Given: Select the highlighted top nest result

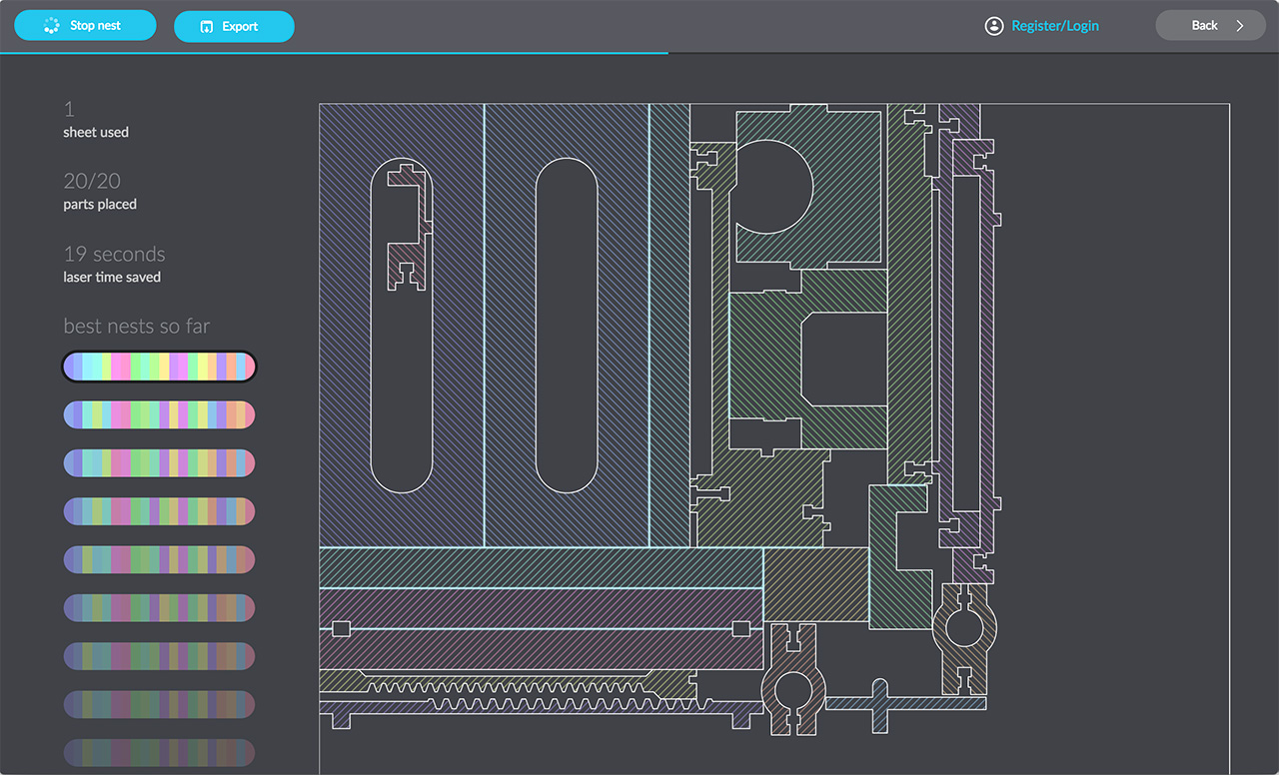Looking at the screenshot, I should click(x=159, y=366).
